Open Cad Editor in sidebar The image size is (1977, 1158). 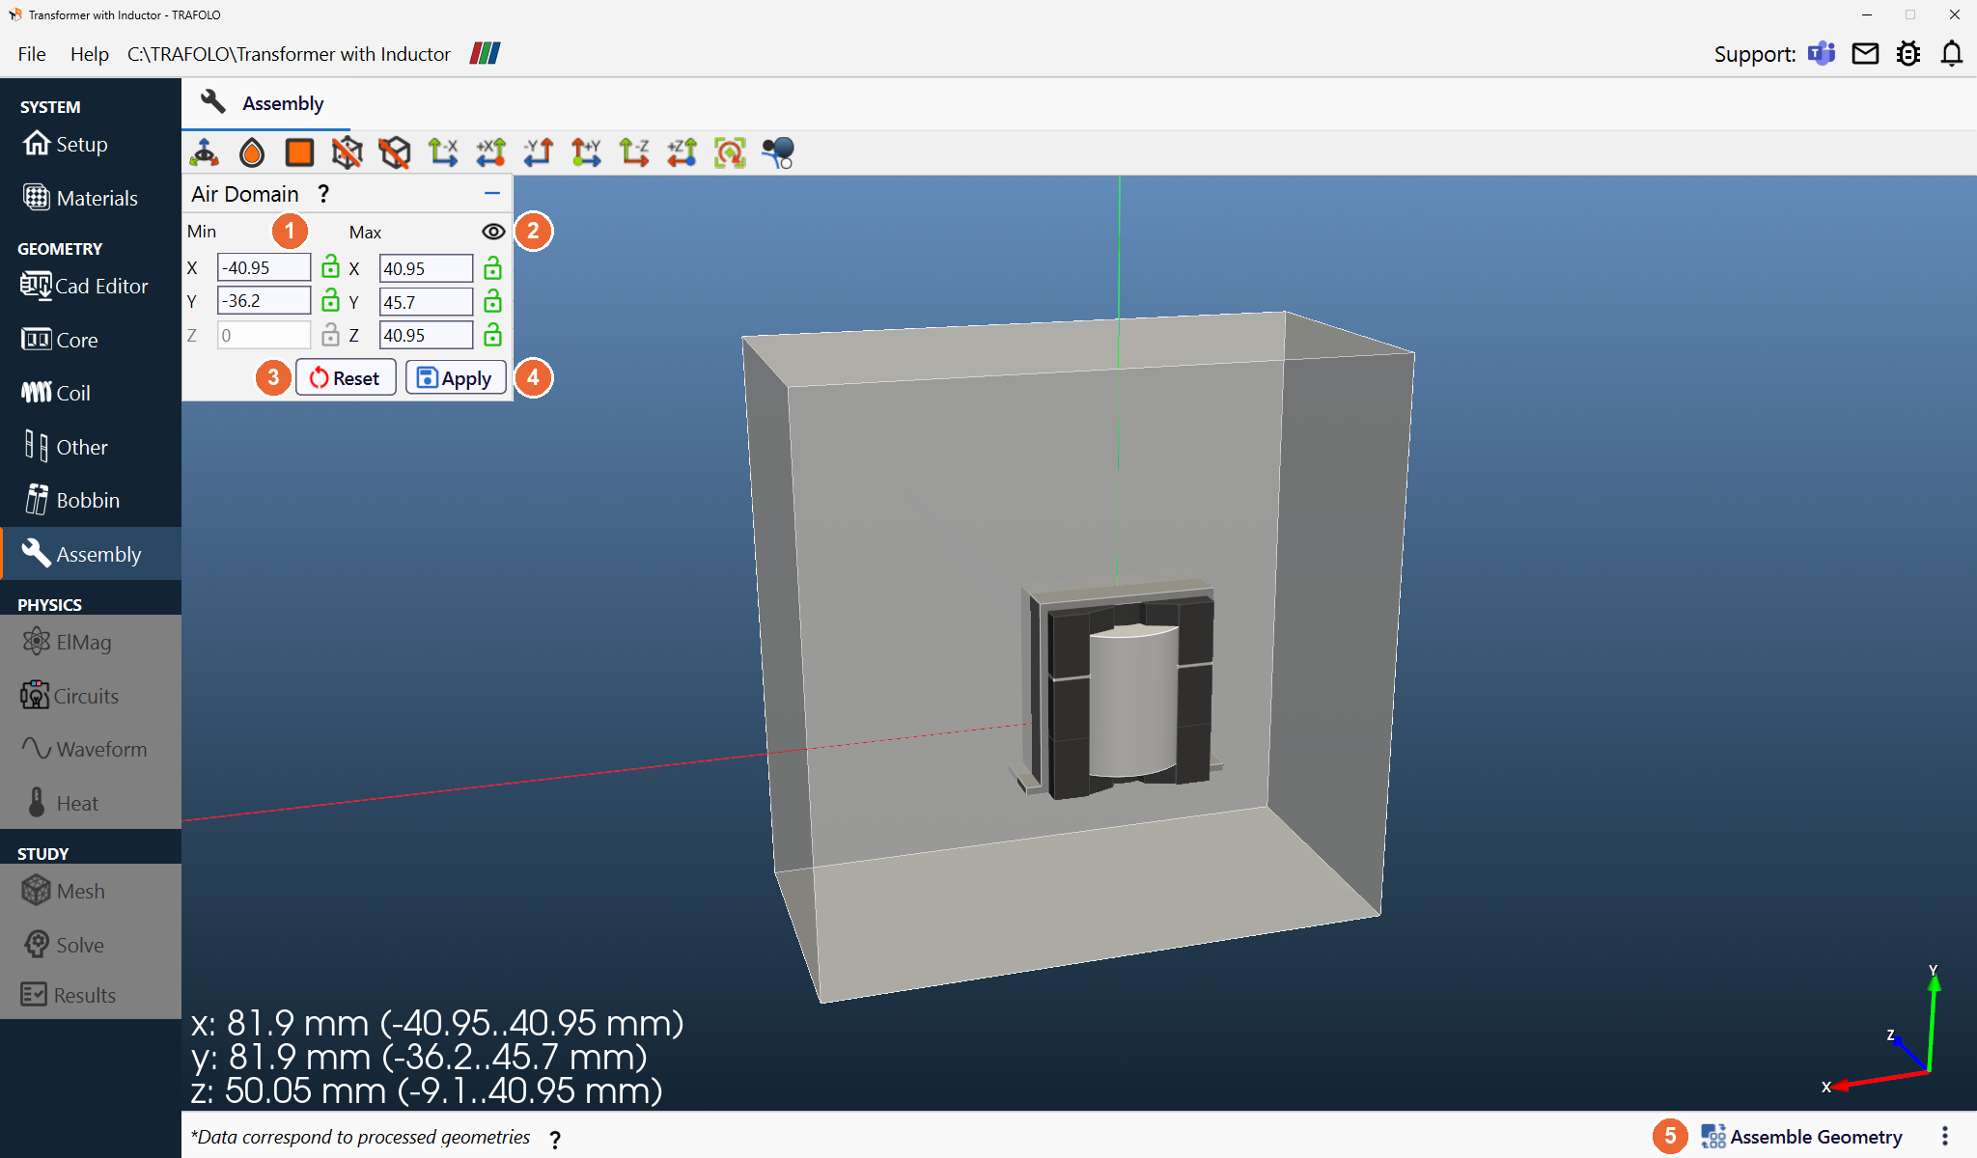point(91,286)
